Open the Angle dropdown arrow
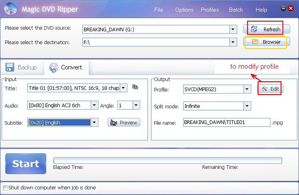 [136, 105]
